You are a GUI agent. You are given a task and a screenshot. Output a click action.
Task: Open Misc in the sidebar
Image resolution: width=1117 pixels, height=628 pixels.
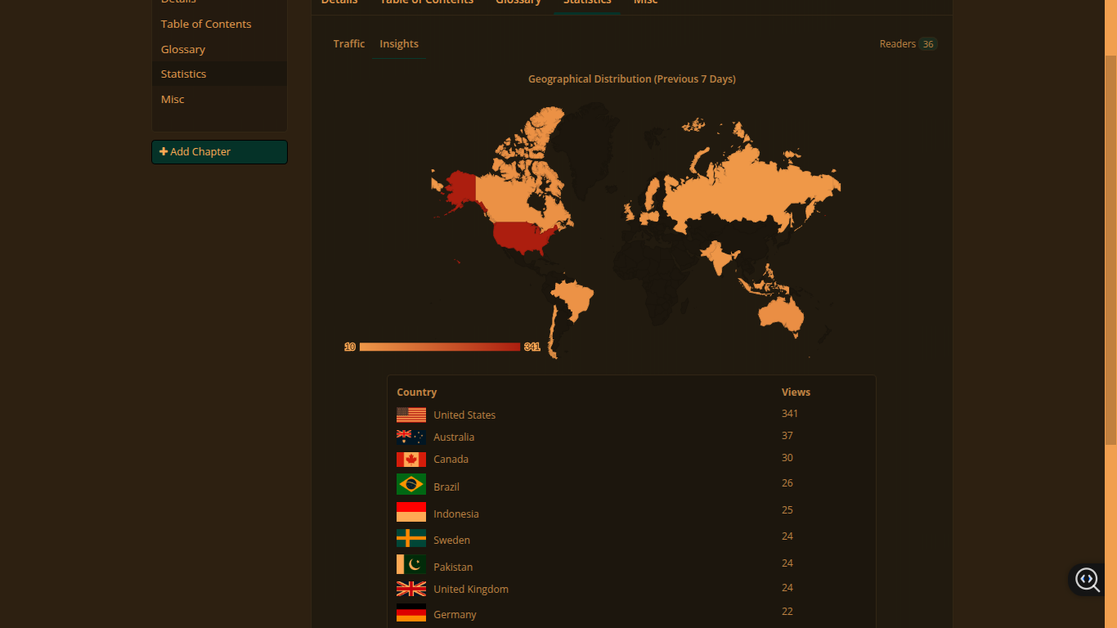pos(173,99)
